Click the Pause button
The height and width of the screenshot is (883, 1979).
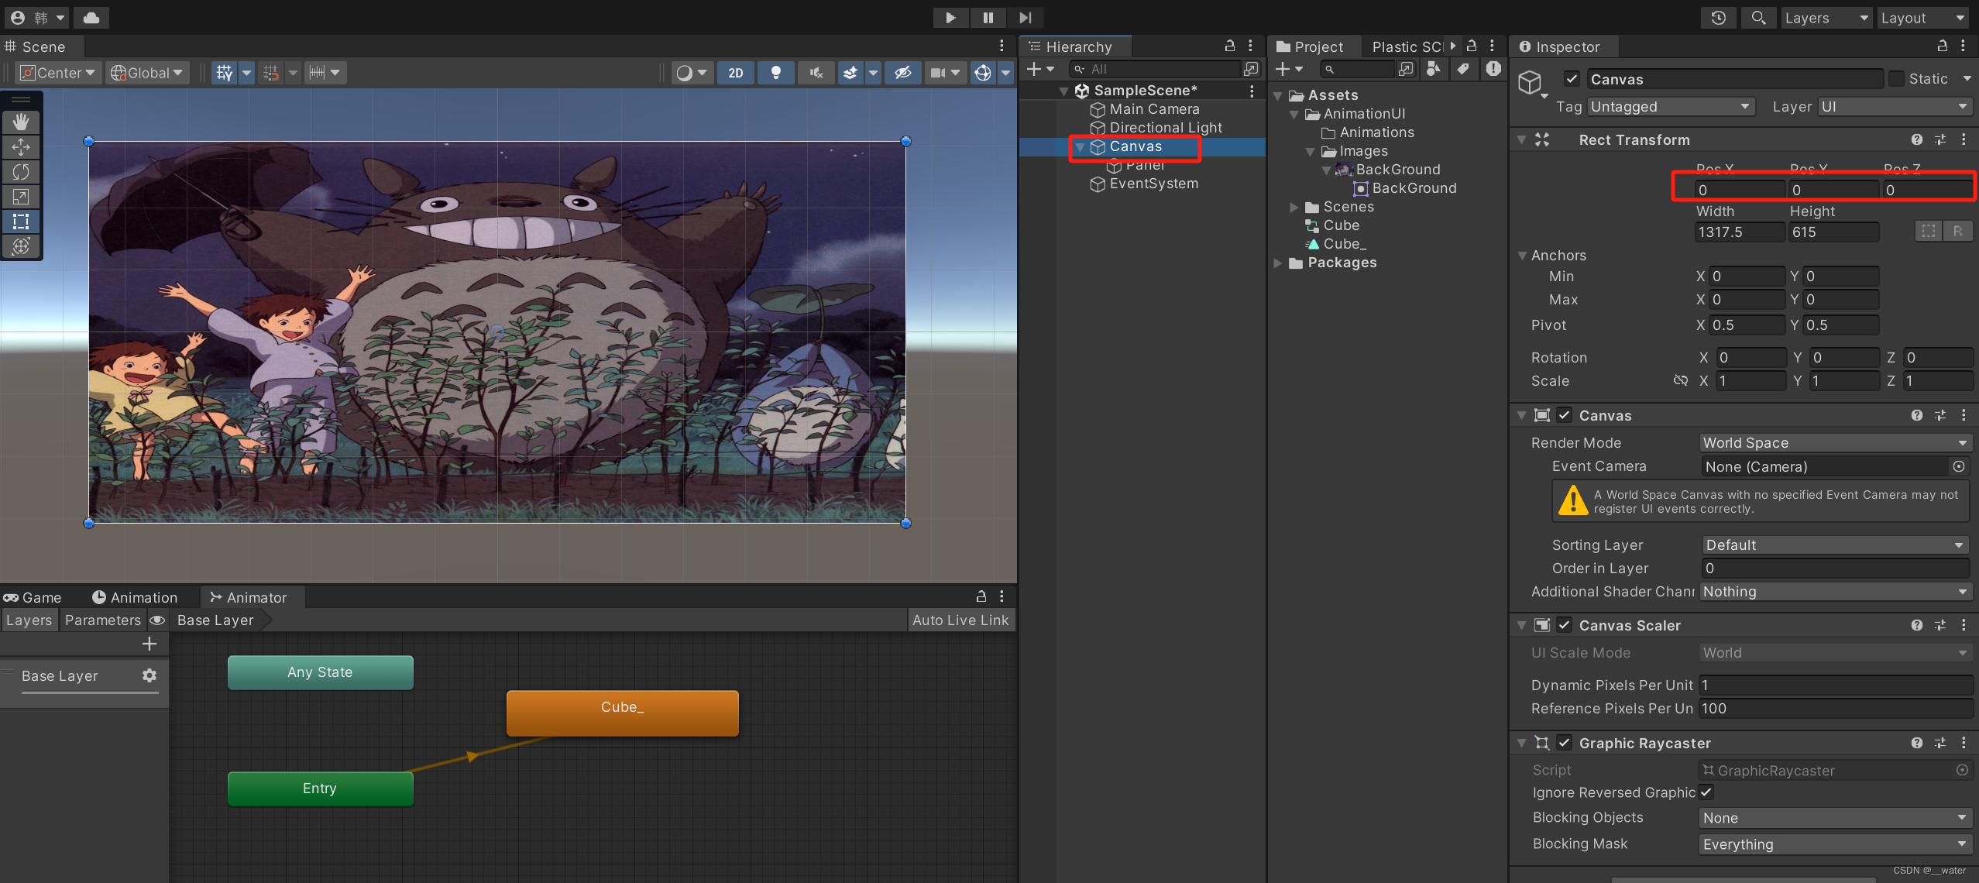pyautogui.click(x=988, y=17)
